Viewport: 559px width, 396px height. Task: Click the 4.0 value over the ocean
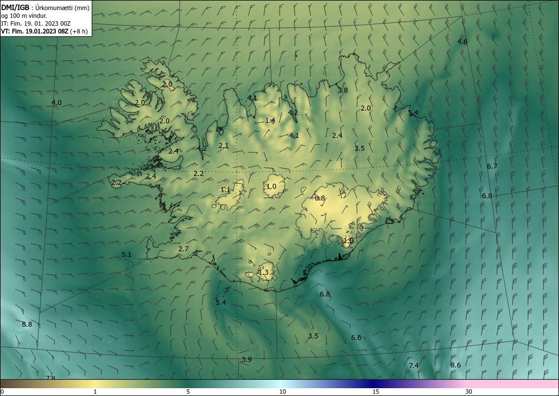pyautogui.click(x=56, y=103)
